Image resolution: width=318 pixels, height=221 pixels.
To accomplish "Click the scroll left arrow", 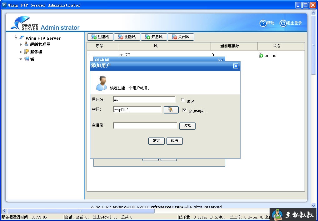I will point(4,211).
